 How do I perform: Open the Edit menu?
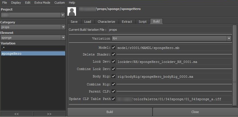pyautogui.click(x=28, y=3)
